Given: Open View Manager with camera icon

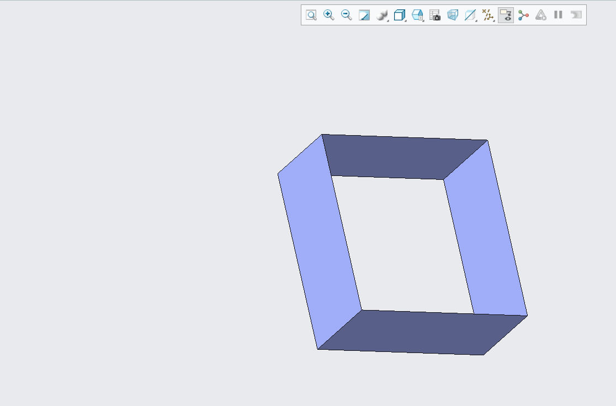Looking at the screenshot, I should click(435, 15).
